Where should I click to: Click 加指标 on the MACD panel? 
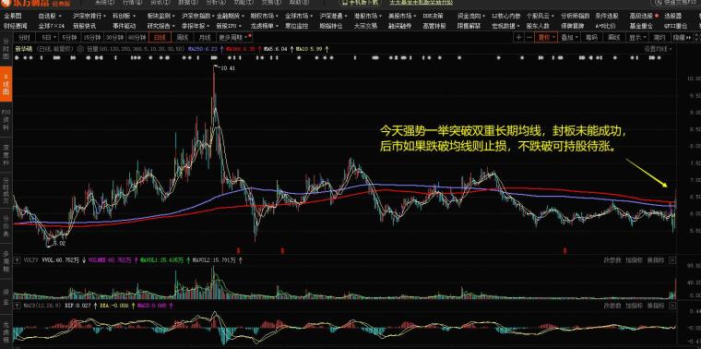click(x=634, y=306)
